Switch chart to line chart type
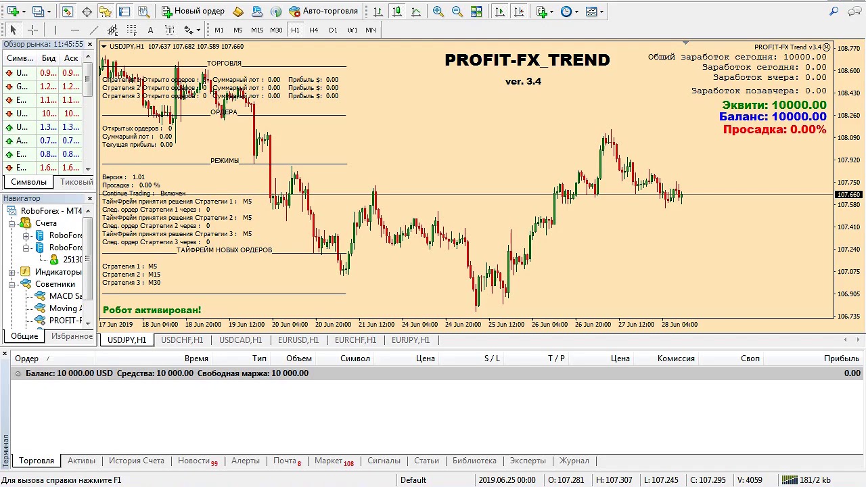Viewport: 866px width, 487px height. point(415,11)
